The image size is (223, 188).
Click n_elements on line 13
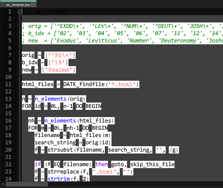pos(51,99)
